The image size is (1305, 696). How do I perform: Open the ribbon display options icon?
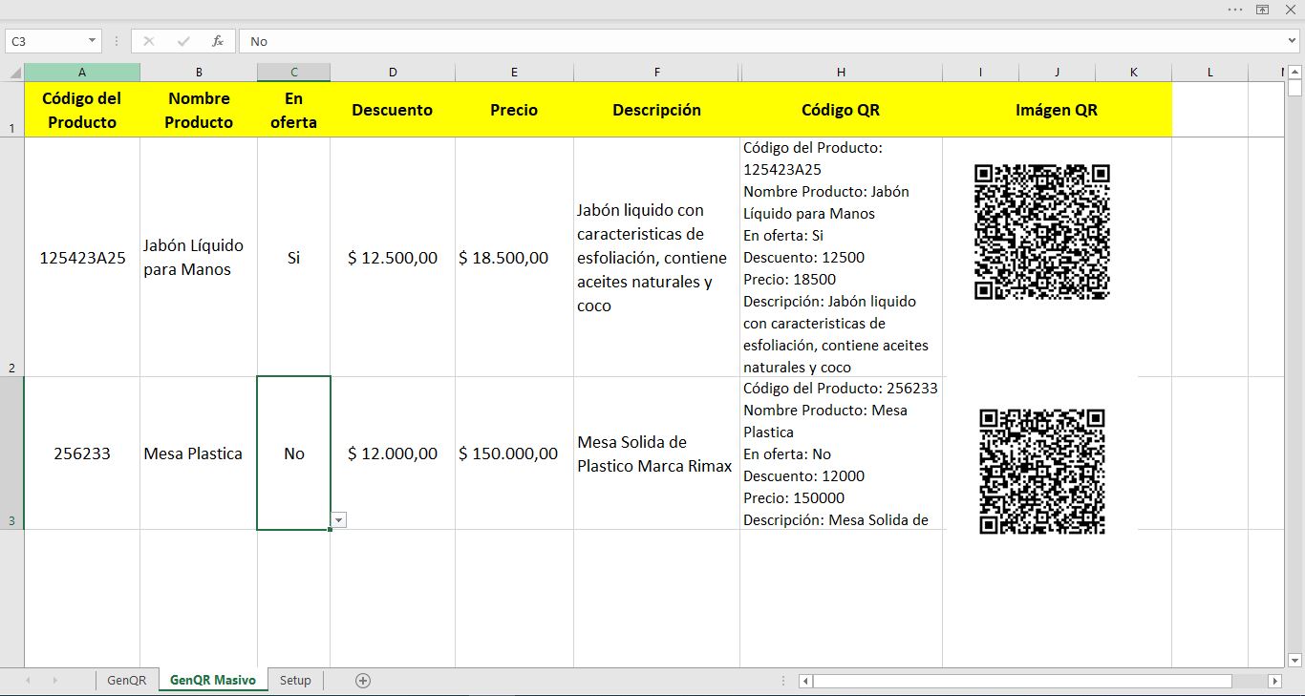point(1262,9)
